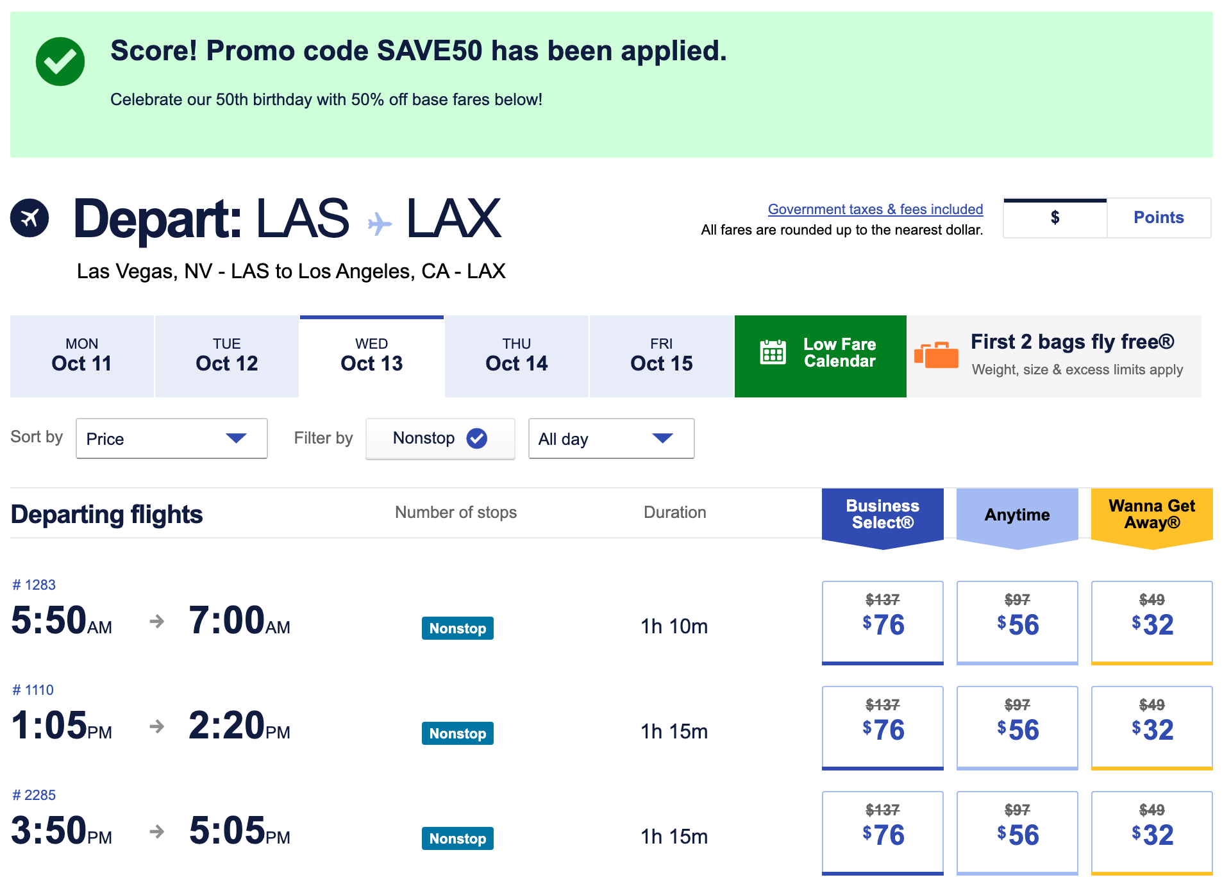Toggle the Nonstop filter checkmark

point(476,438)
